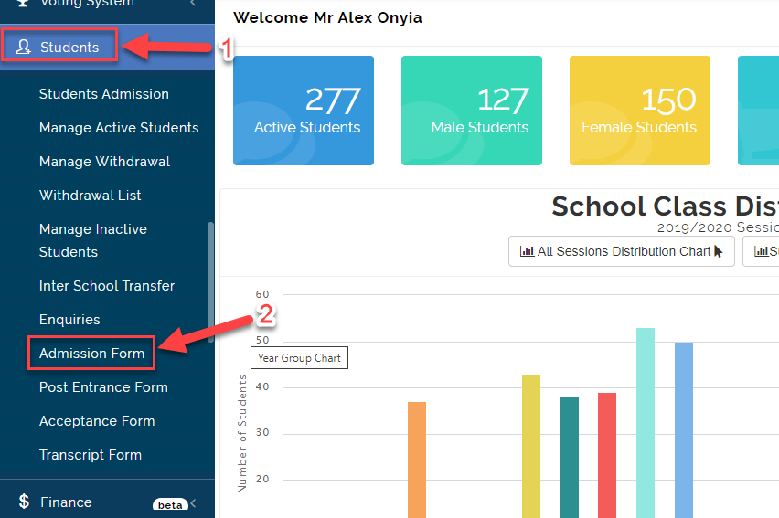
Task: Click the yellow bar in chart
Action: 531,446
